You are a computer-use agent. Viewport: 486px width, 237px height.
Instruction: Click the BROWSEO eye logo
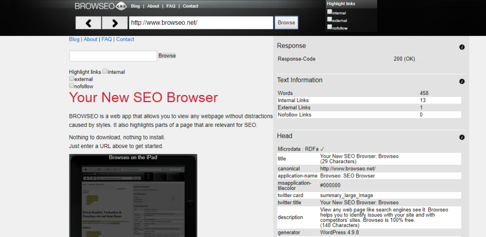pos(101,6)
